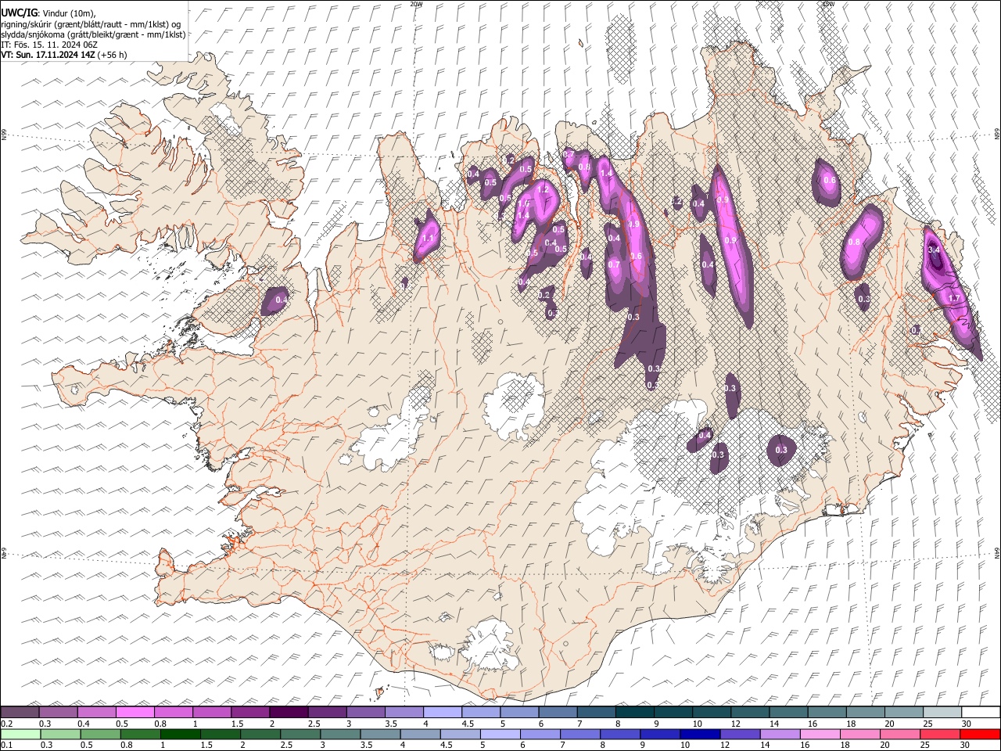The width and height of the screenshot is (1001, 751).
Task: Select the darkest purple swatch labeled 2
Action: (288, 712)
